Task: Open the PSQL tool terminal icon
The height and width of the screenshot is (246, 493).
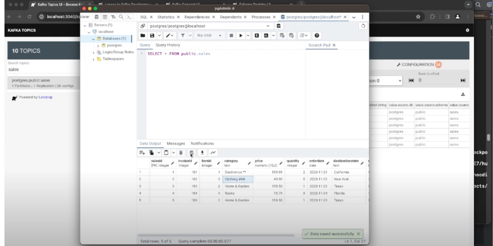Action: pyautogui.click(x=129, y=17)
